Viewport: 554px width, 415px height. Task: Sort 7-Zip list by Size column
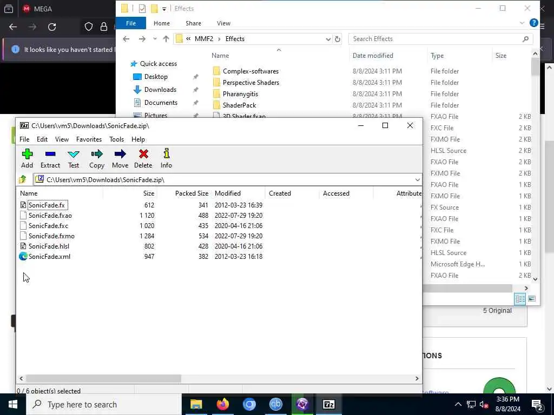point(130,193)
